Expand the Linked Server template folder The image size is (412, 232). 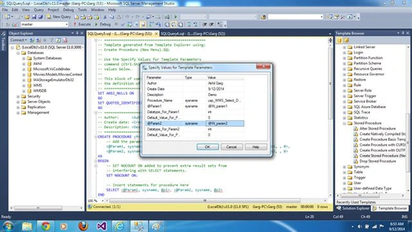coord(344,47)
